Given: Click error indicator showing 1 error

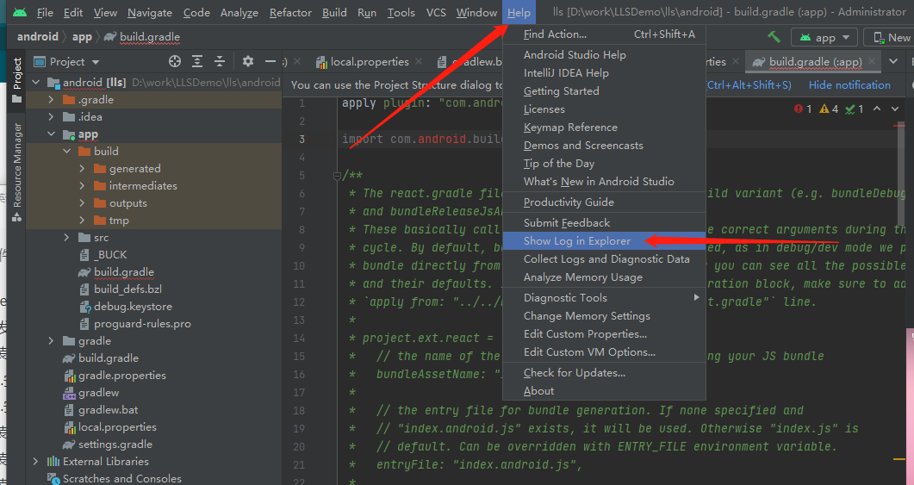Looking at the screenshot, I should pyautogui.click(x=803, y=109).
